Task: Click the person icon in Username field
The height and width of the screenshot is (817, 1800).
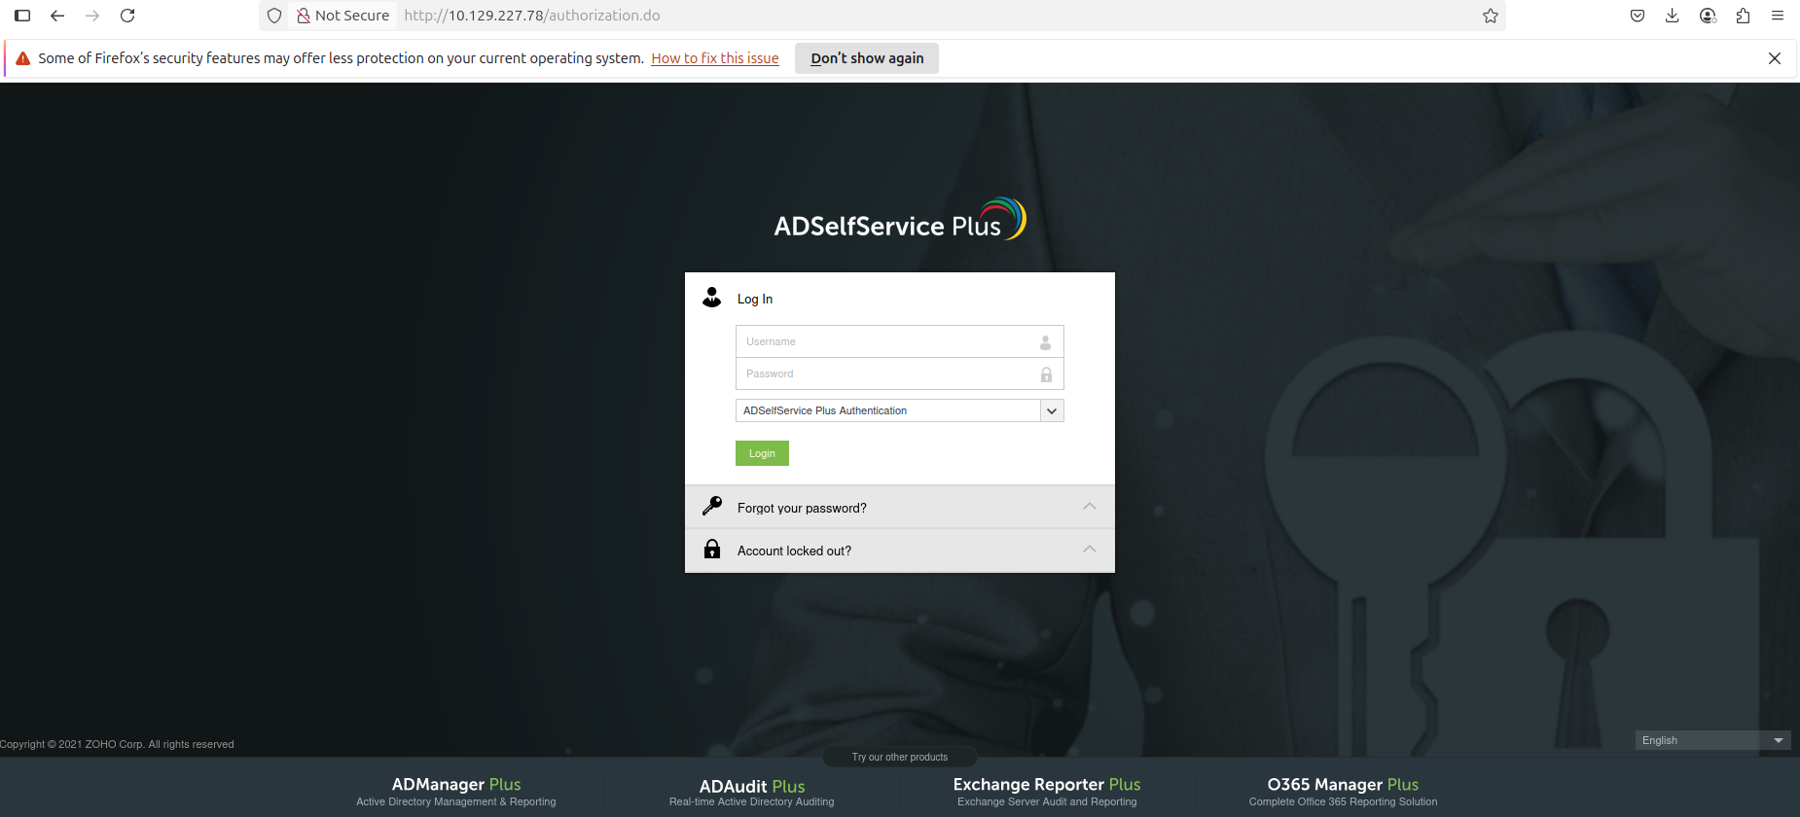Action: pyautogui.click(x=1045, y=342)
